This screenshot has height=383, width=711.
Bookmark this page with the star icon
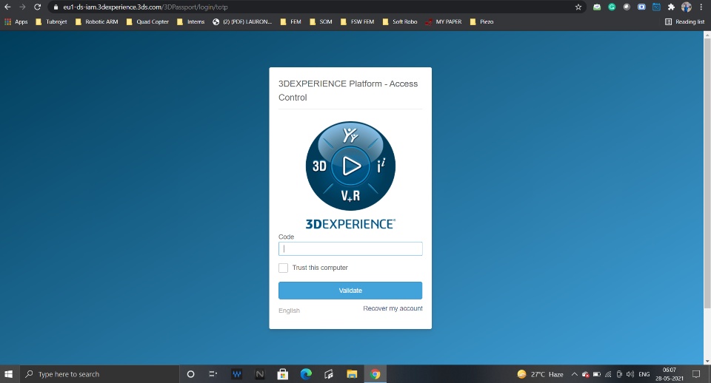[578, 7]
